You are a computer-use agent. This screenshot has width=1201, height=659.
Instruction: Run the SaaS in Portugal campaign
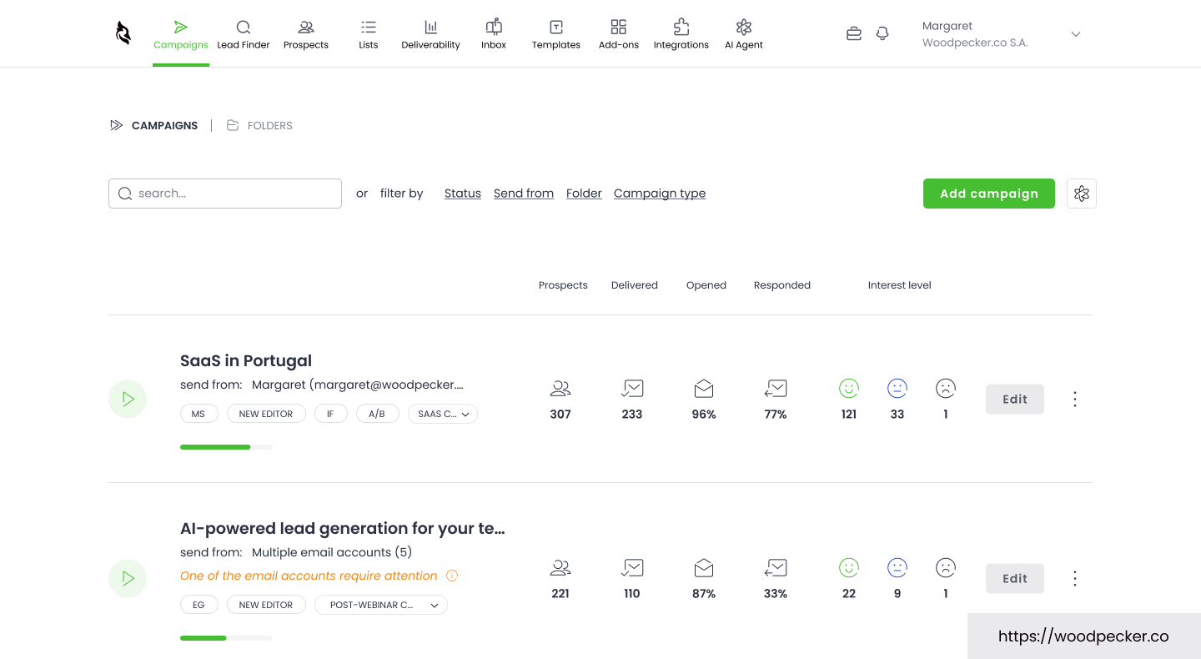click(x=128, y=399)
